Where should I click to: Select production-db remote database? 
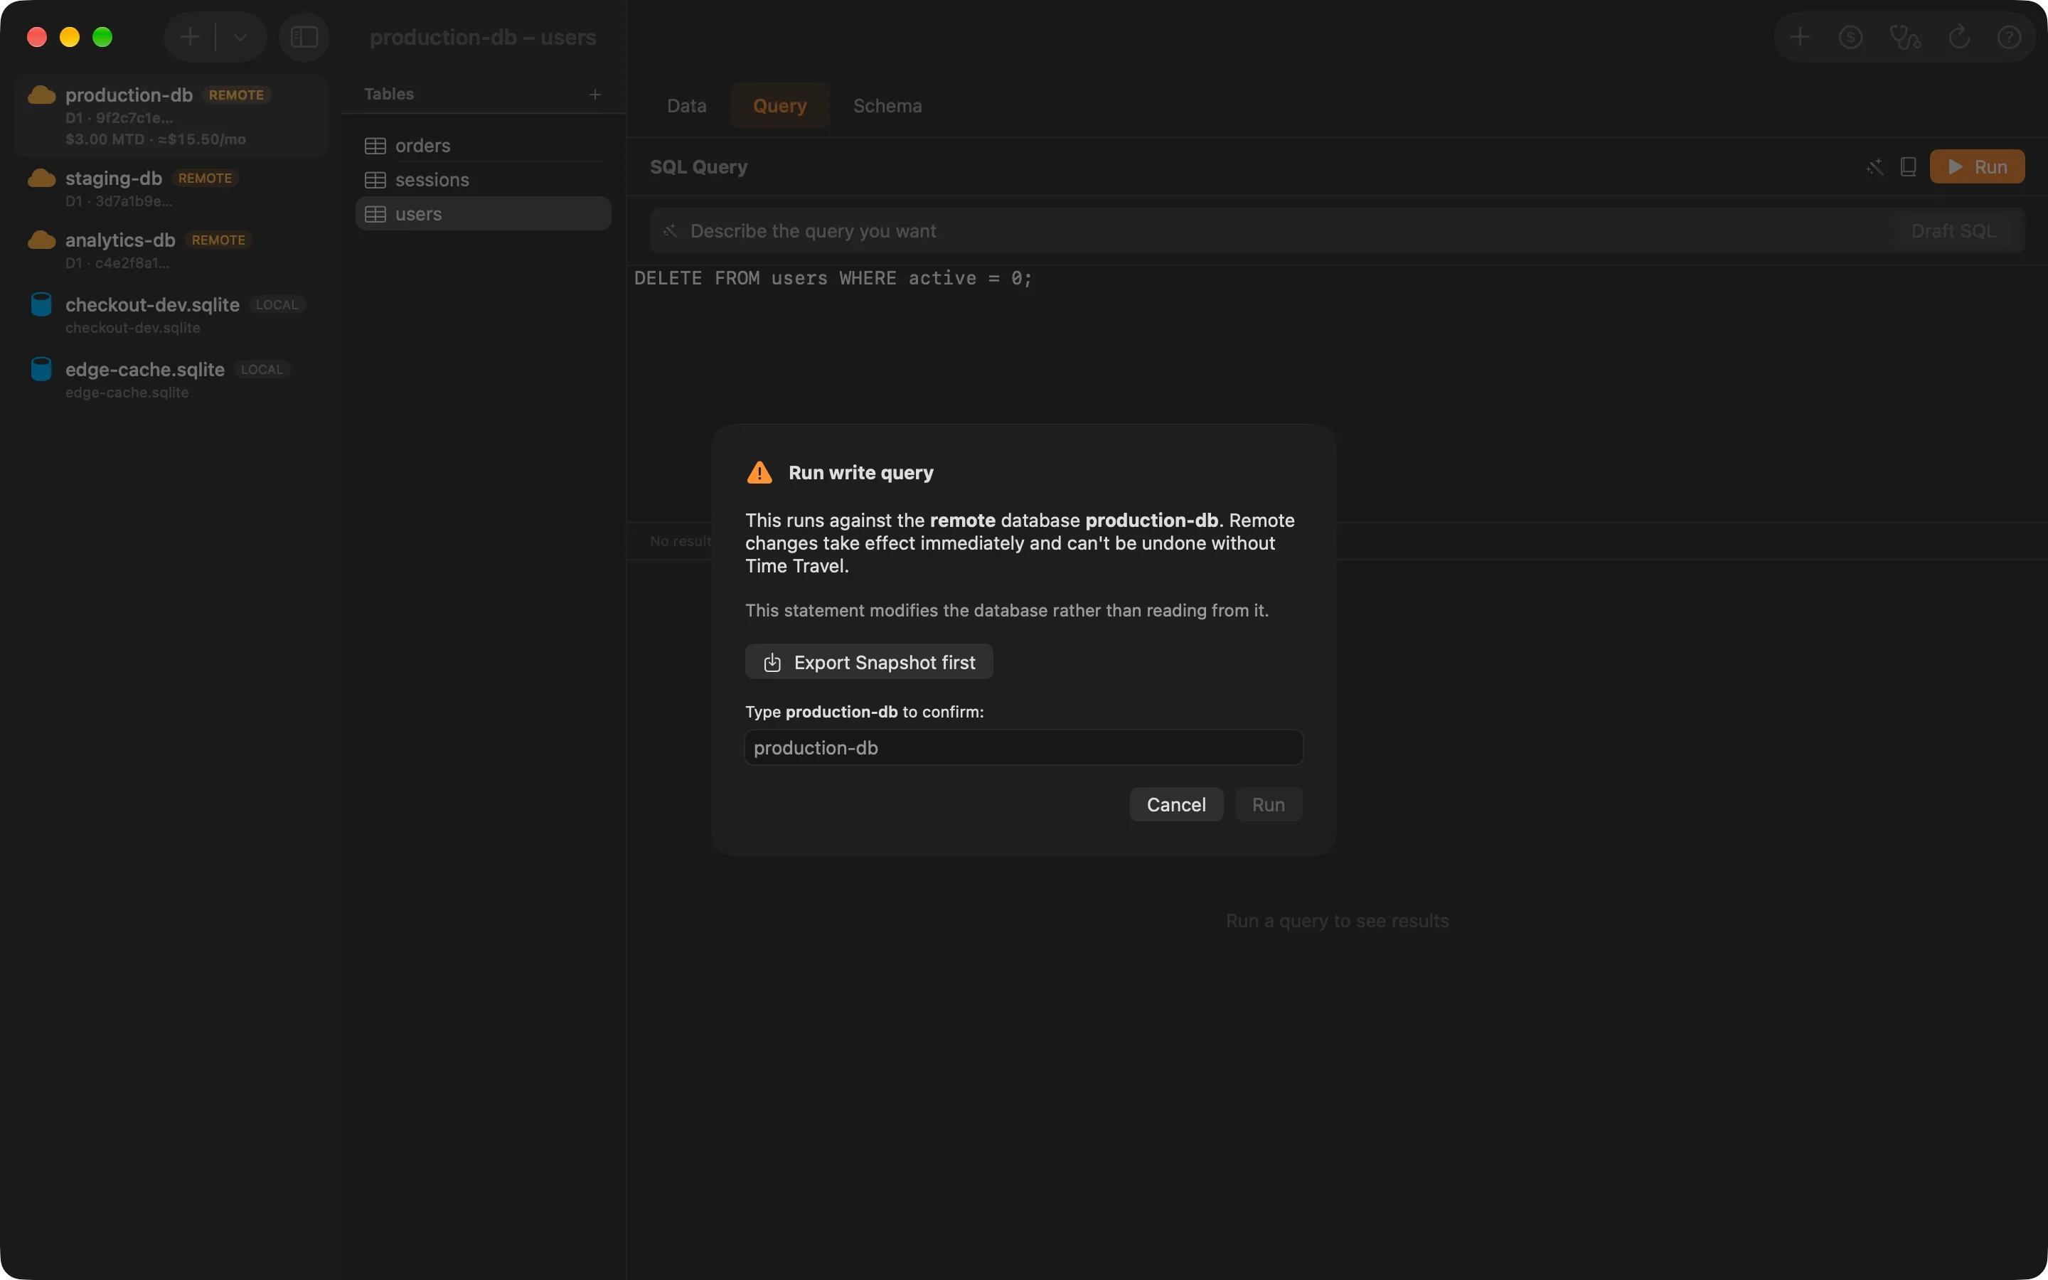click(x=171, y=116)
